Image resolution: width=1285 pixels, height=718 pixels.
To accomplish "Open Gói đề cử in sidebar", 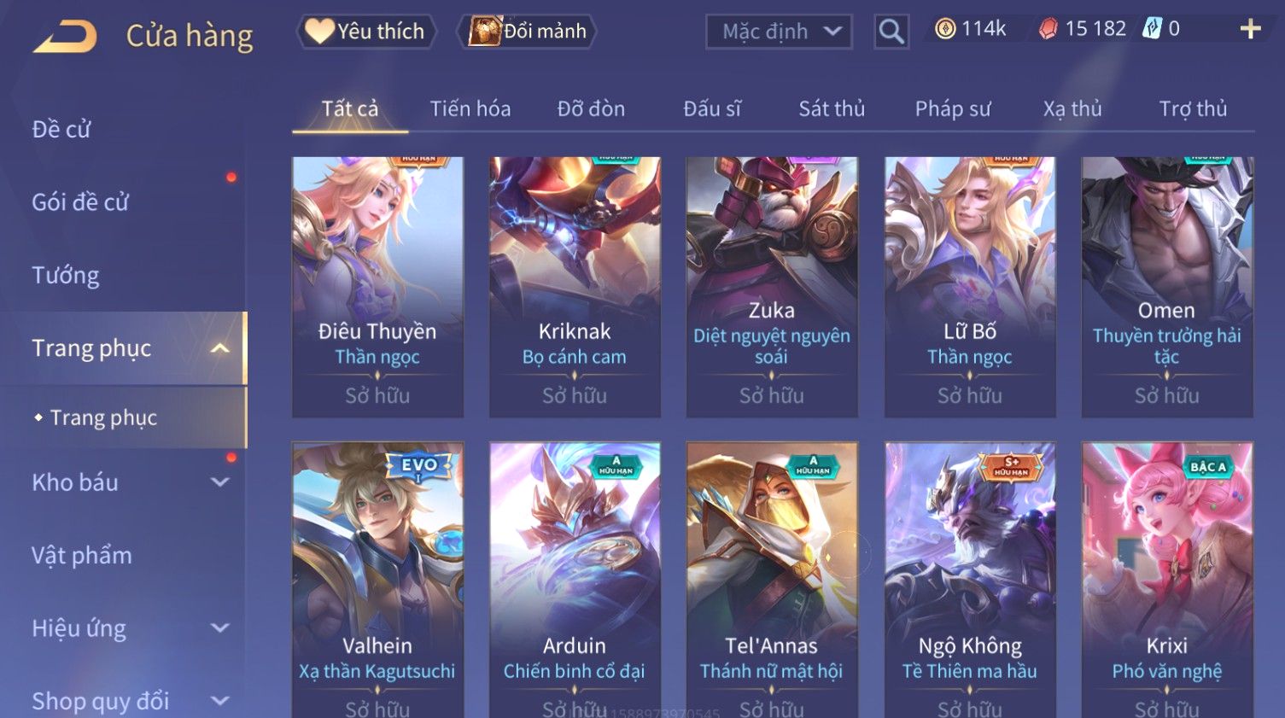I will tap(80, 202).
